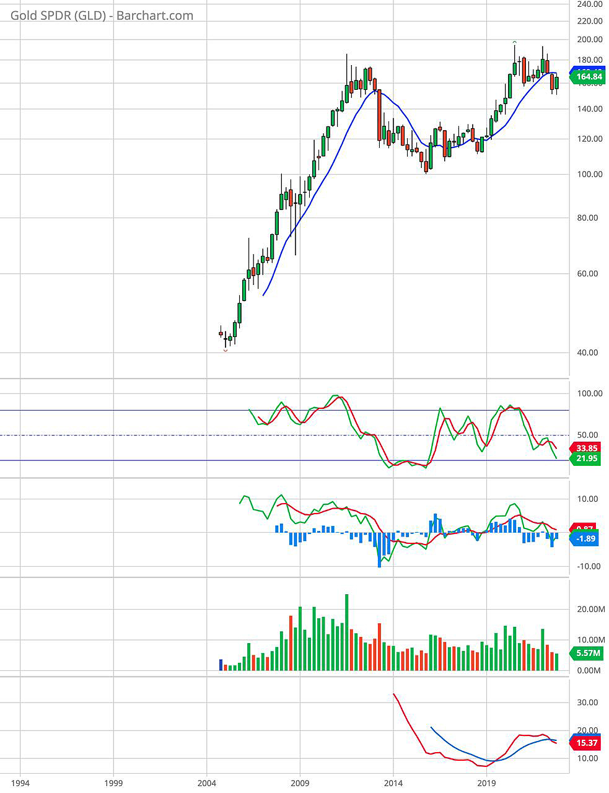The image size is (609, 793).
Task: Select the 200.00 price axis label
Action: coord(589,40)
